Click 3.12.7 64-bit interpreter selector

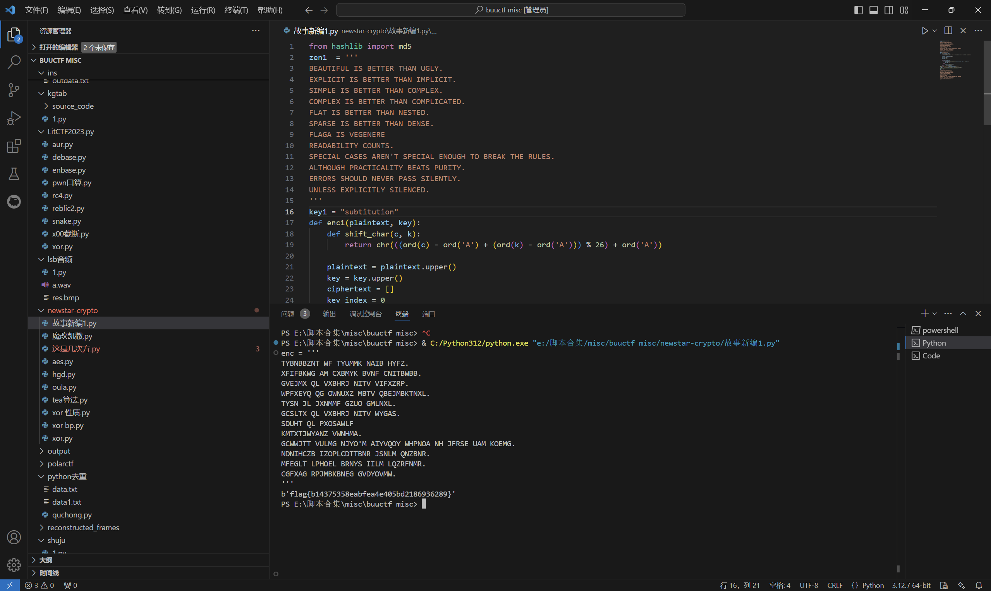tap(911, 586)
